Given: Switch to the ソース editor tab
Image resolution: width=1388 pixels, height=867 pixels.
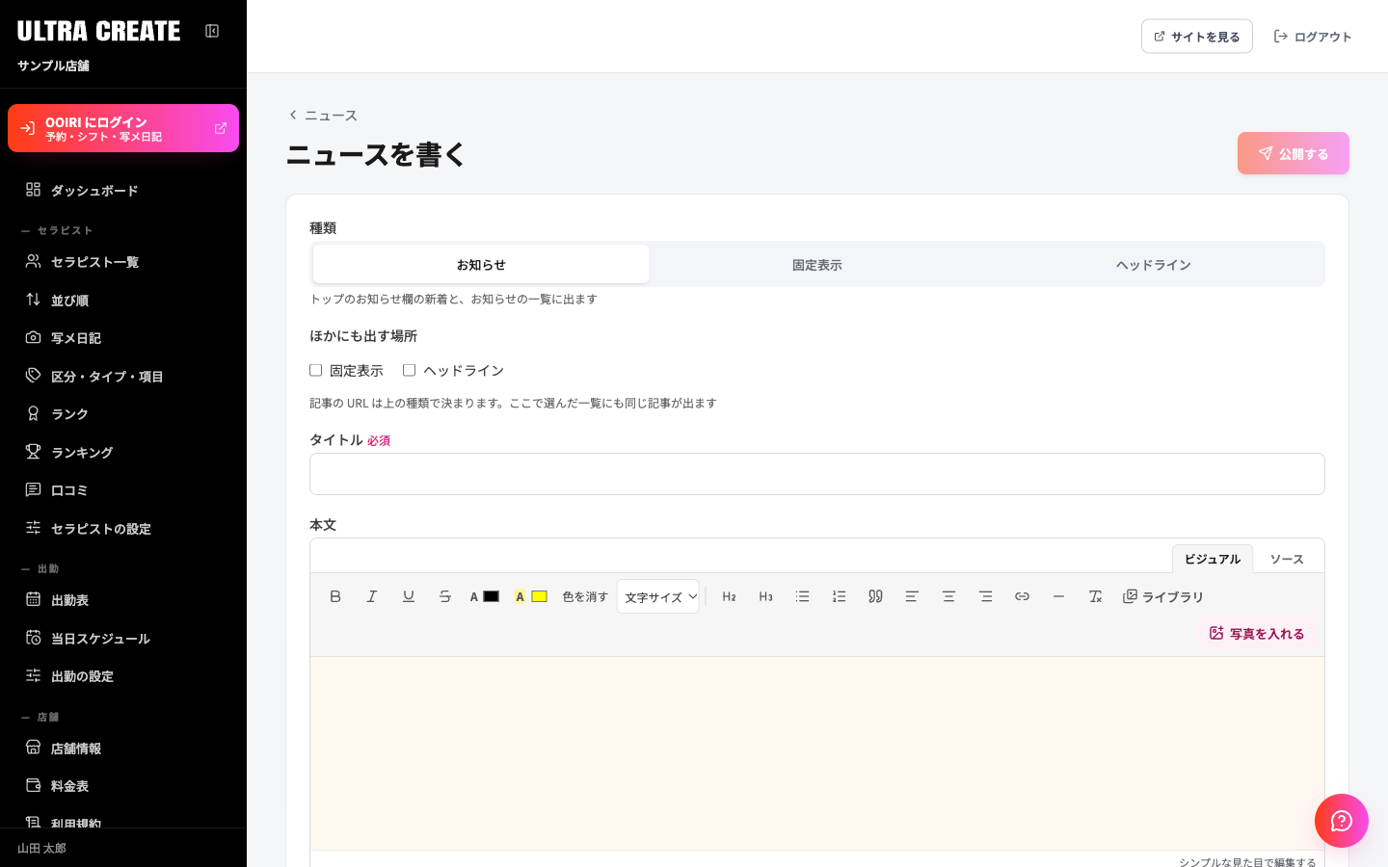Looking at the screenshot, I should coord(1287,559).
